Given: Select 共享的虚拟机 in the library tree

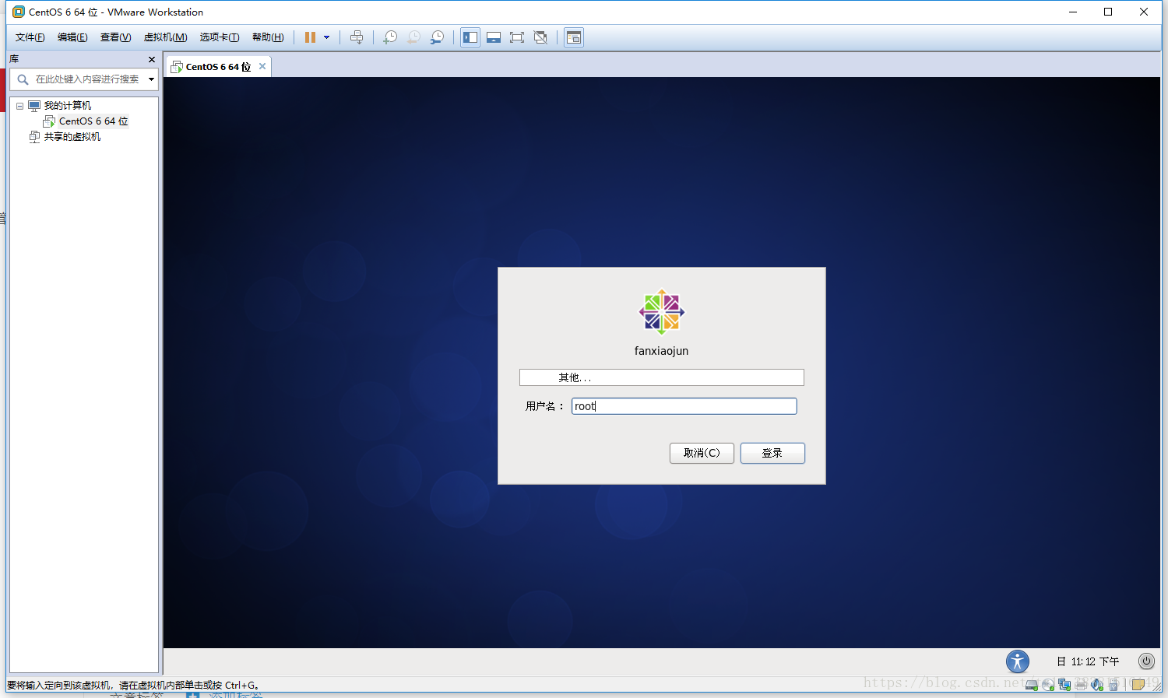Looking at the screenshot, I should (72, 137).
